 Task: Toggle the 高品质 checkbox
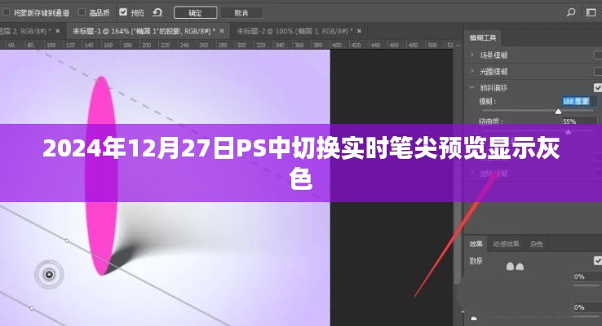[82, 13]
